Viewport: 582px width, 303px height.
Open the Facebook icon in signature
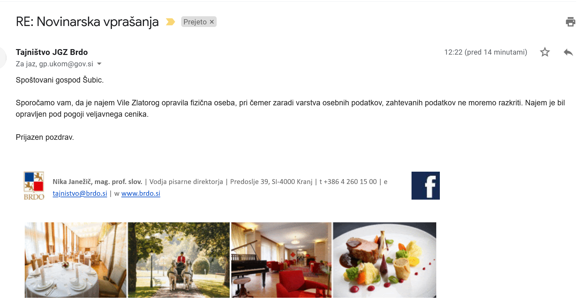pyautogui.click(x=426, y=186)
